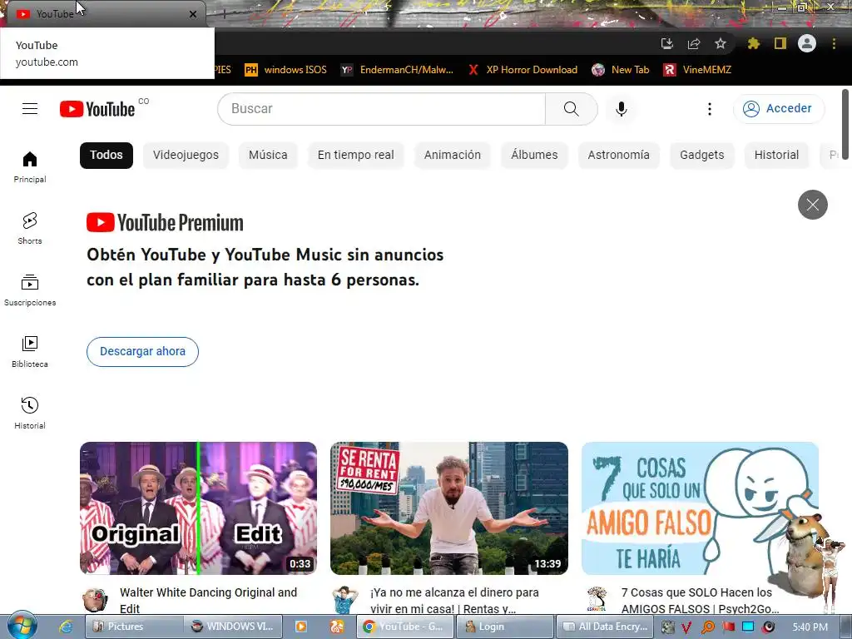Screen dimensions: 852x639
Task: Open Psych2Go channel avatar
Action: point(597,600)
